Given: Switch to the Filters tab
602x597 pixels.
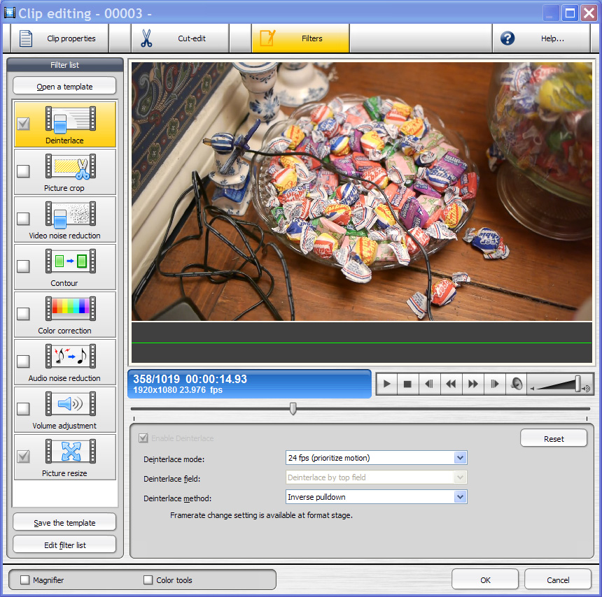Looking at the screenshot, I should [x=300, y=38].
